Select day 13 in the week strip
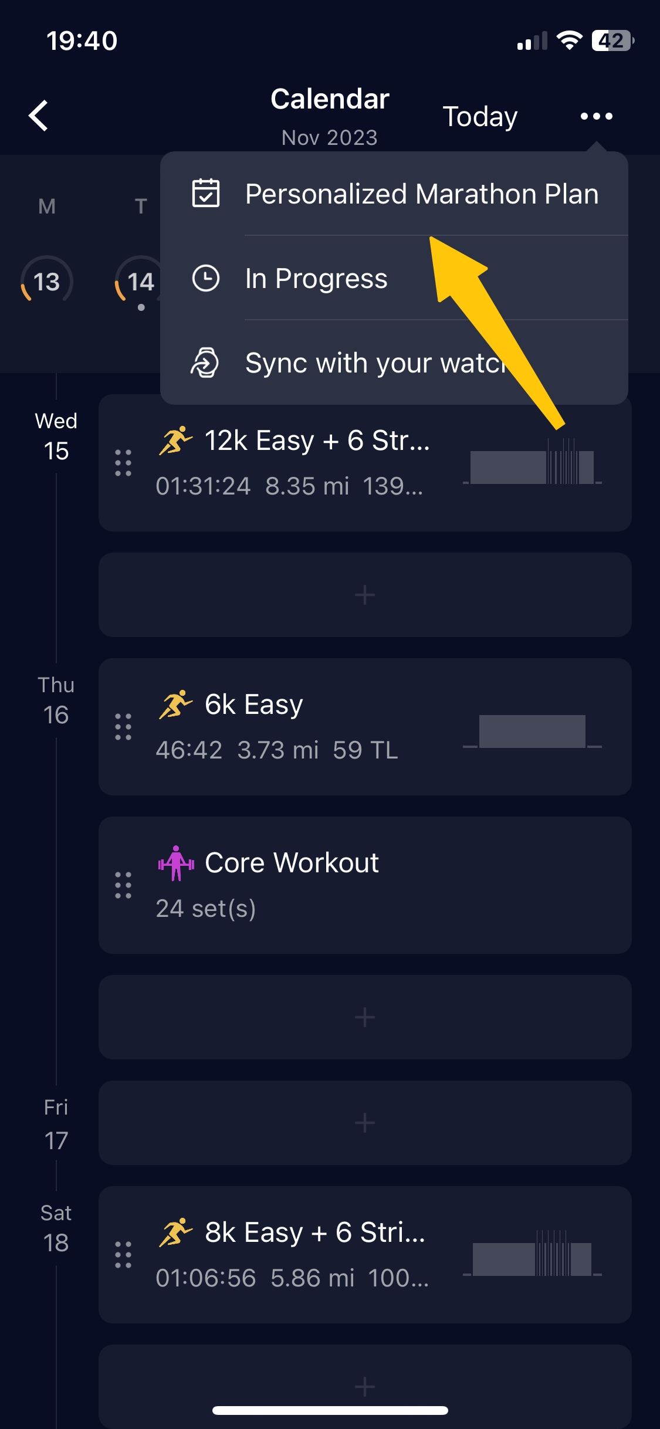This screenshot has height=1429, width=660. point(47,282)
